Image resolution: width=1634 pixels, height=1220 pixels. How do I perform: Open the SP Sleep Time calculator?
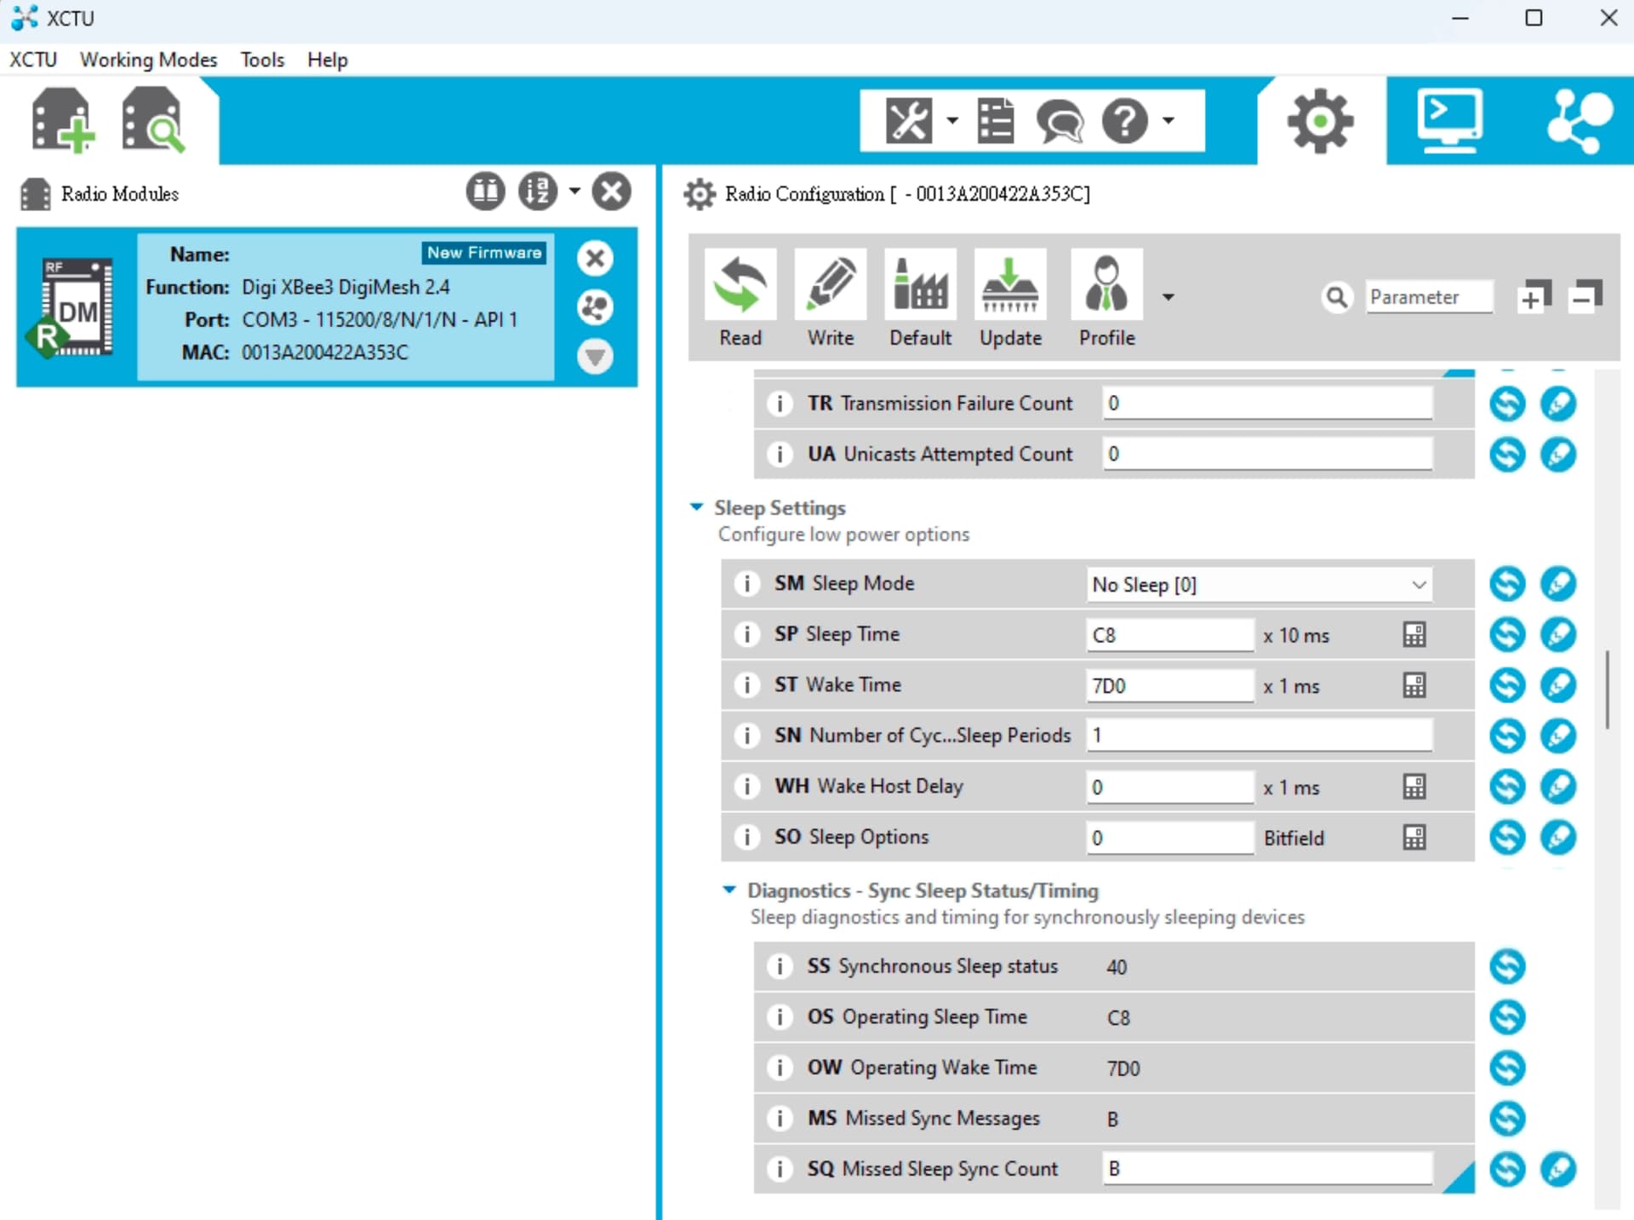point(1414,635)
